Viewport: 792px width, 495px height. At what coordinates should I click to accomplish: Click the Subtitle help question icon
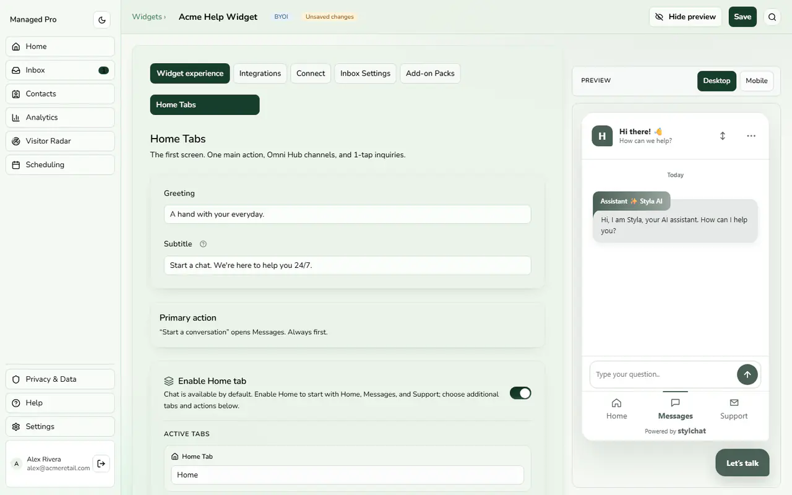203,244
